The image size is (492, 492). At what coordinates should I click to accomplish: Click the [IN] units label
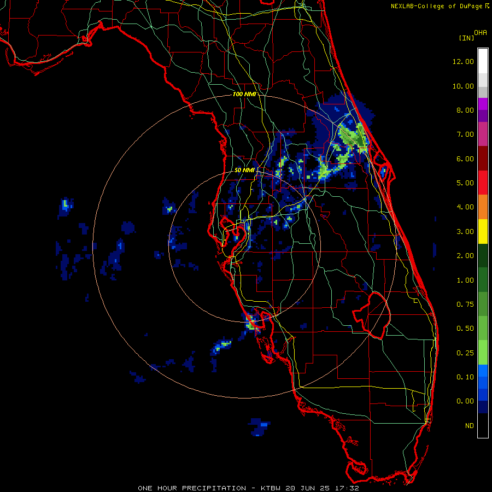tap(466, 38)
